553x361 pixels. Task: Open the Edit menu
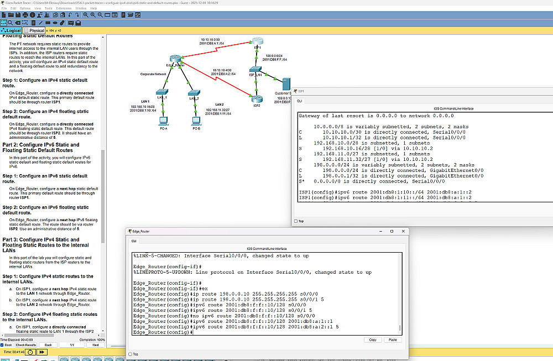tap(13, 8)
